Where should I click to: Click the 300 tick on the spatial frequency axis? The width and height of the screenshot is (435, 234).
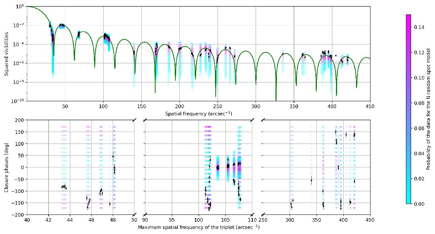[x=256, y=106]
